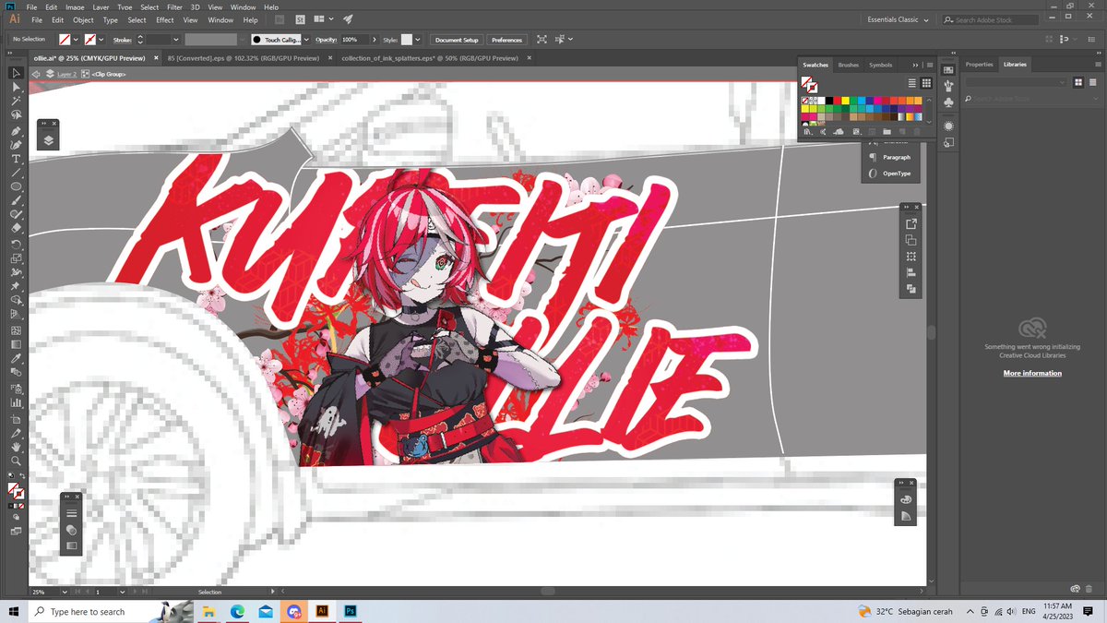
Task: Click the Document Setup button
Action: pyautogui.click(x=457, y=40)
